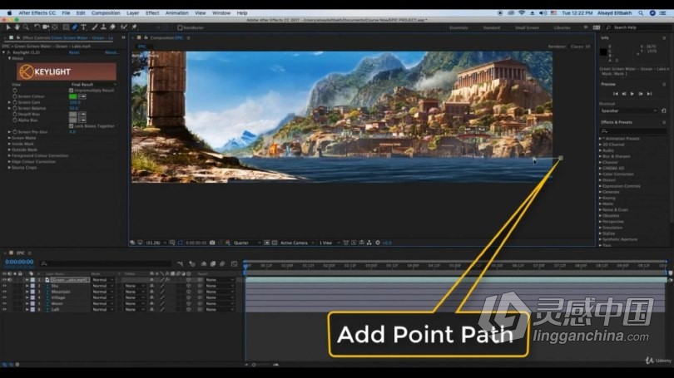Open Effect Controls panel overflow arrows
This screenshot has width=674, height=378.
pos(123,37)
